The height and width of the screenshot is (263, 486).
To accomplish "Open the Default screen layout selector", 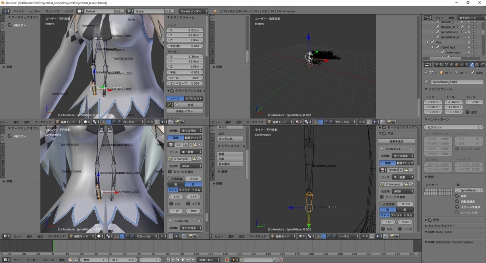I will pos(99,11).
